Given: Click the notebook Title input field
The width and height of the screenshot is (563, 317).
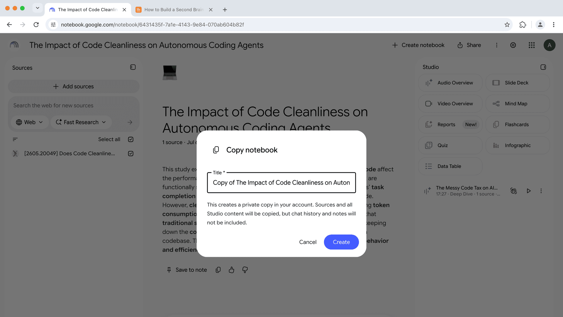Looking at the screenshot, I should point(281,183).
